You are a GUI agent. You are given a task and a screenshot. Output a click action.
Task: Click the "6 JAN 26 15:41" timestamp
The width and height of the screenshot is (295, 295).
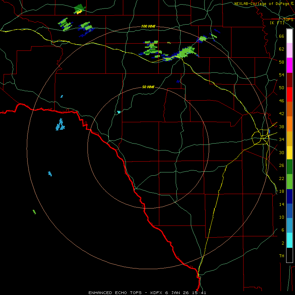[186, 293]
